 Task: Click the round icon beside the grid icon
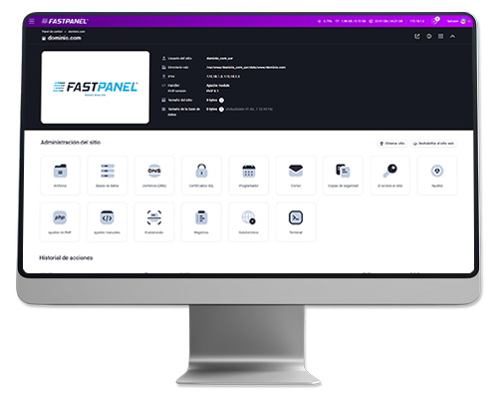click(429, 36)
